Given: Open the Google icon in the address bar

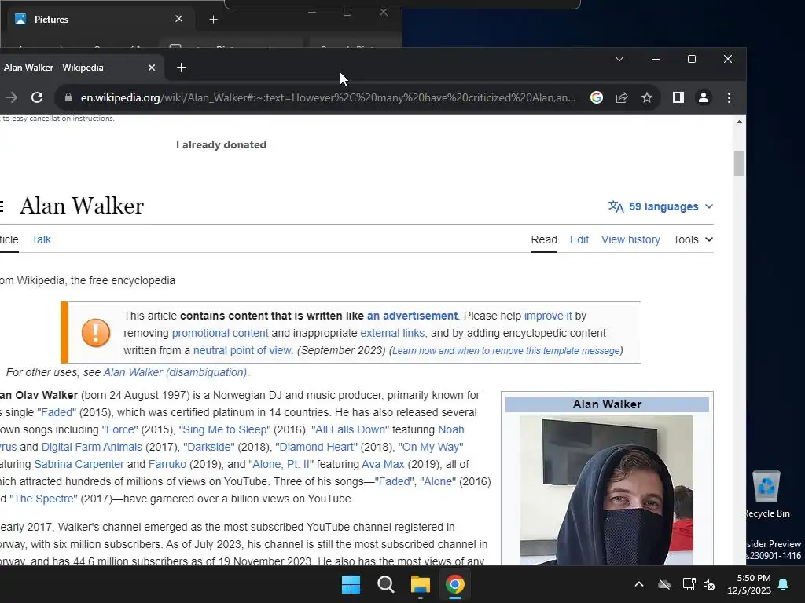Looking at the screenshot, I should (x=597, y=97).
